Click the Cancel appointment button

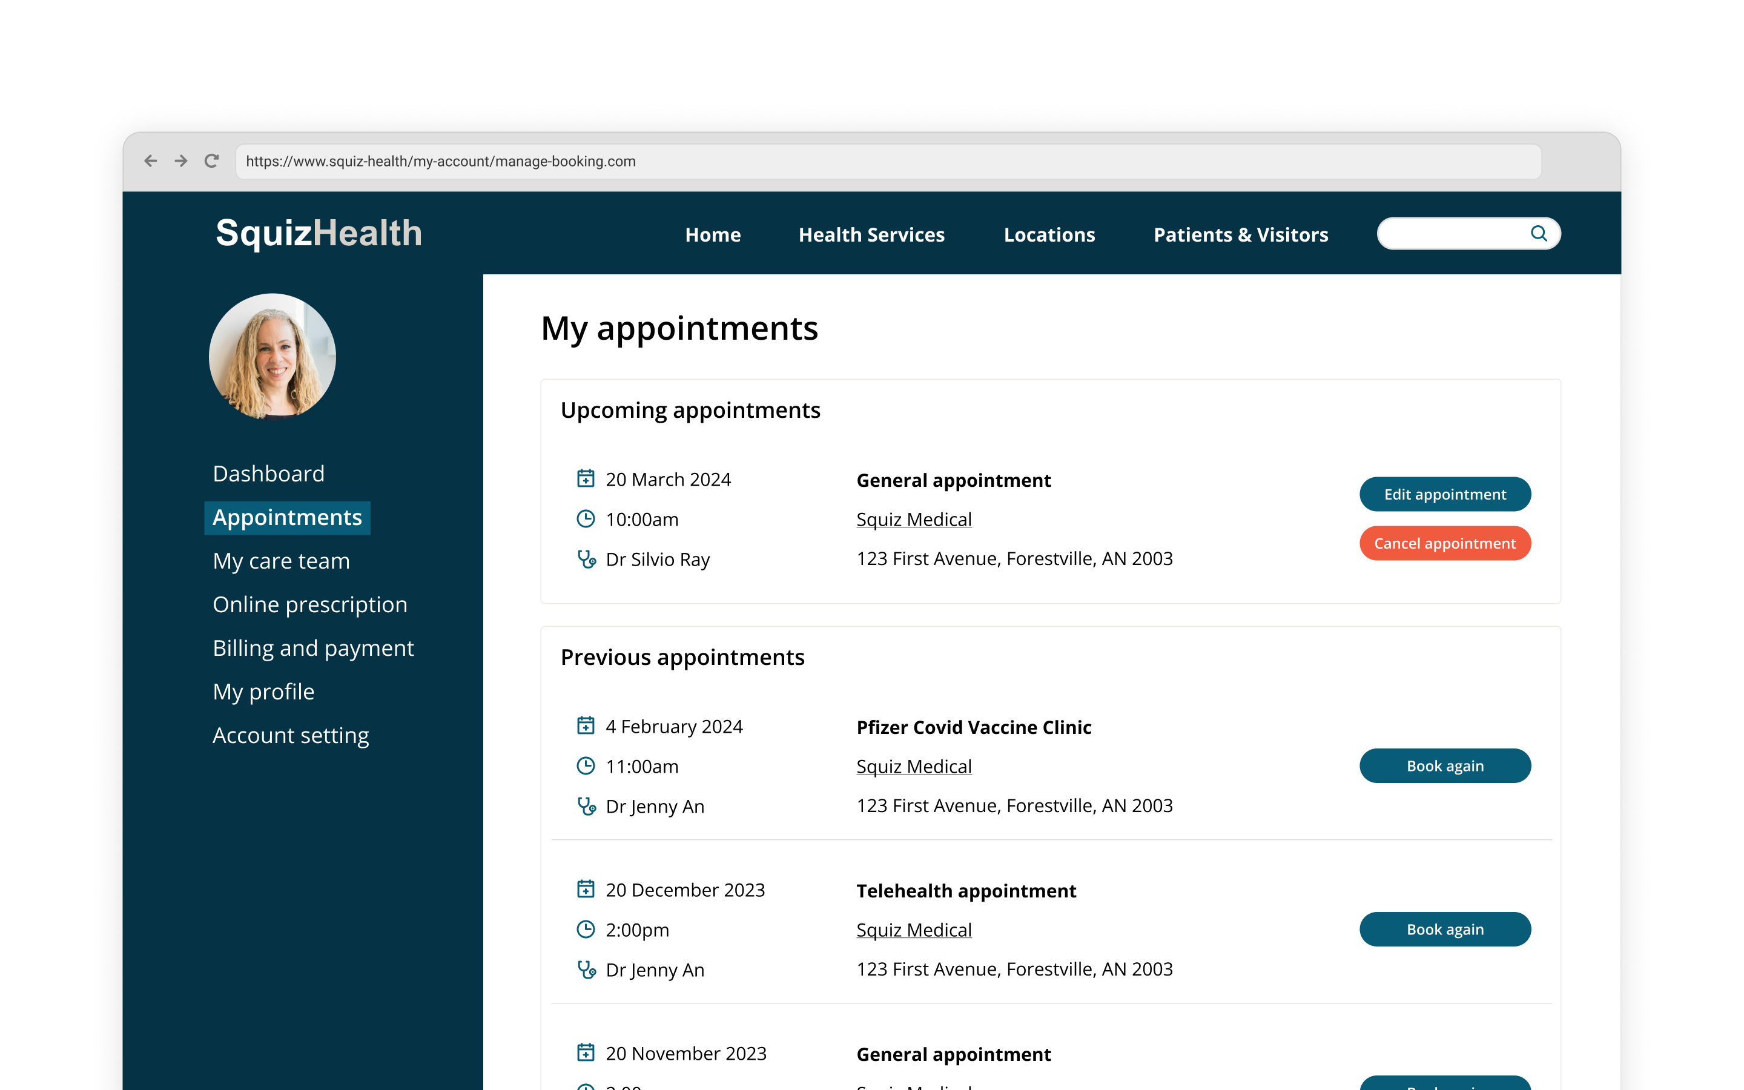1445,543
